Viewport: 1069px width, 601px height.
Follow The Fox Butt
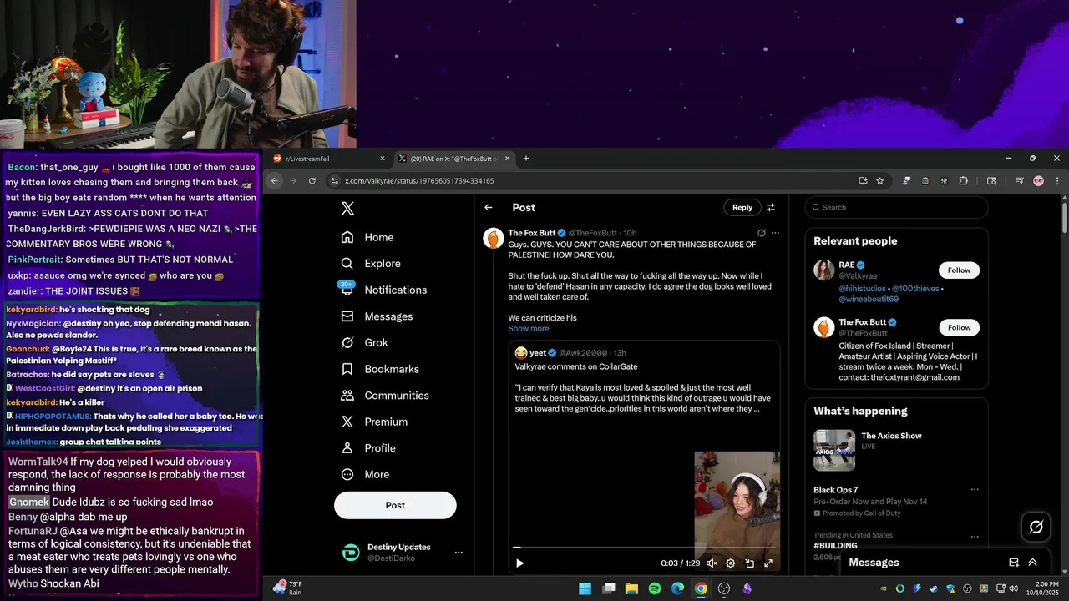pyautogui.click(x=959, y=328)
